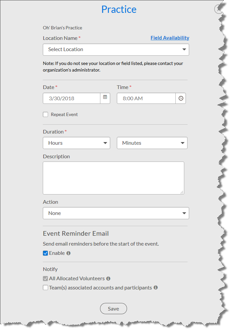230x329 pixels.
Task: Expand the Minutes duration dropdown
Action: pos(152,143)
